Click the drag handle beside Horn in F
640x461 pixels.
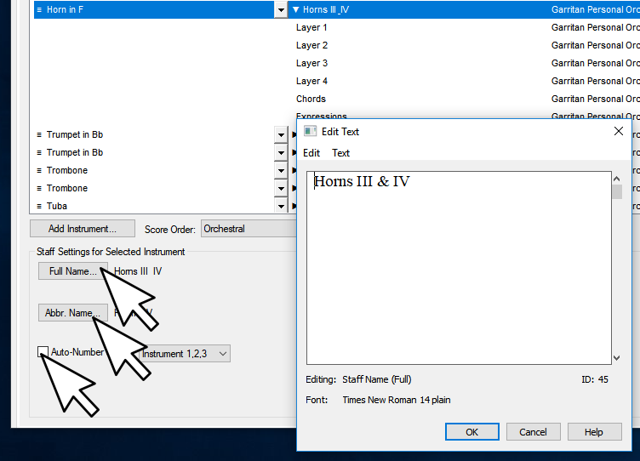[39, 9]
